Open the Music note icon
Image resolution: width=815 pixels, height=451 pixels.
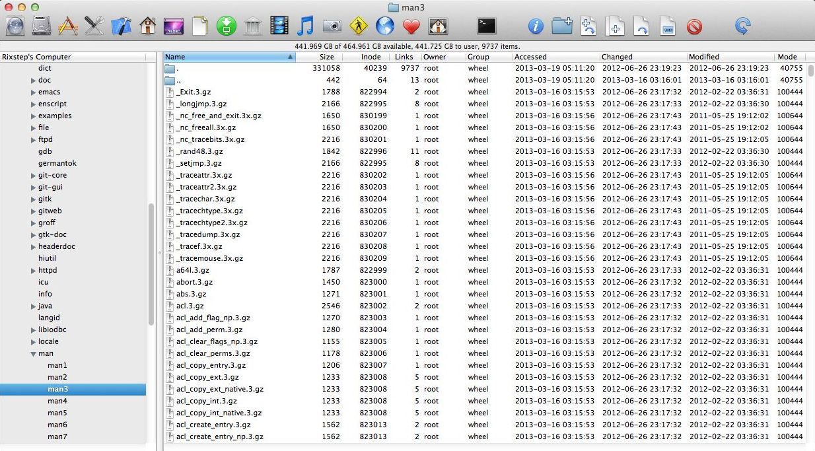305,26
